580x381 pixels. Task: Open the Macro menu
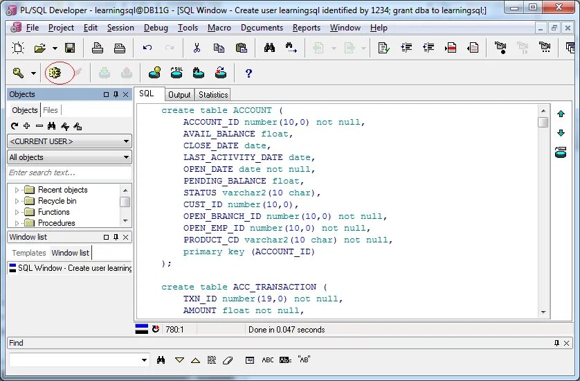(x=219, y=28)
